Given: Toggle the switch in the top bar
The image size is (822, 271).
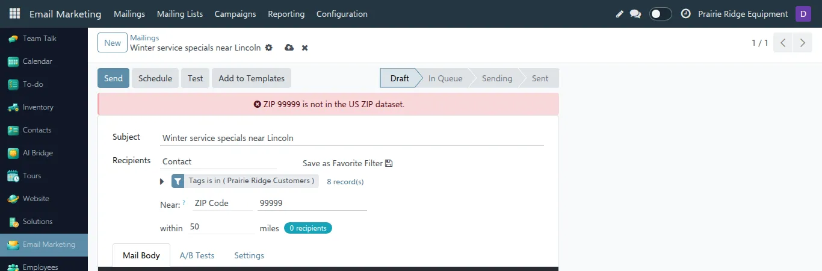Looking at the screenshot, I should point(661,14).
